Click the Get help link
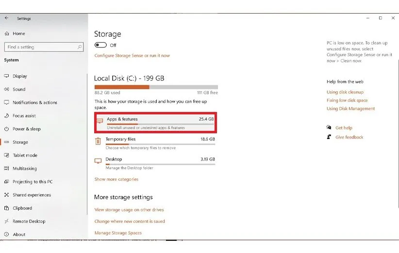This screenshot has height=253, width=399. [344, 128]
